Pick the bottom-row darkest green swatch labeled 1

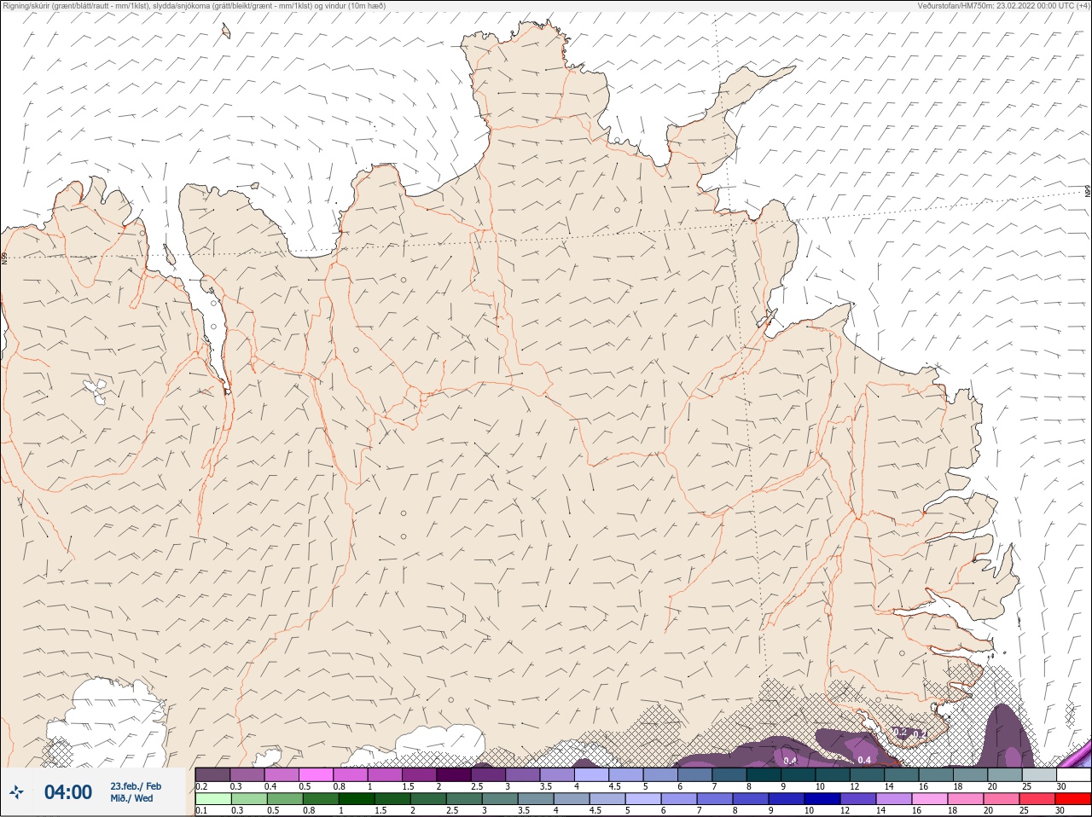[357, 799]
